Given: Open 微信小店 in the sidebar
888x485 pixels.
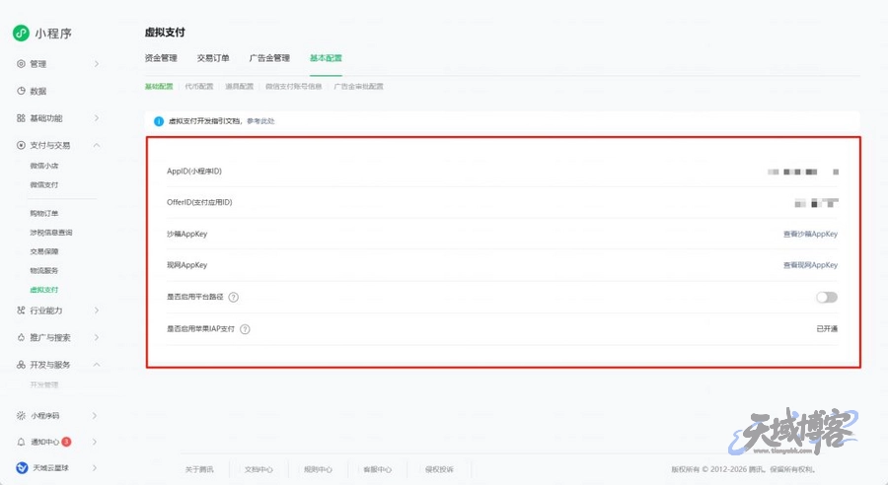Looking at the screenshot, I should tap(44, 166).
